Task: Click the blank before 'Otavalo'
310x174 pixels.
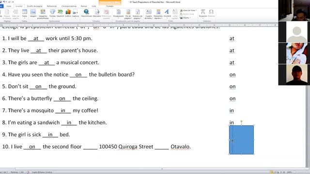Action: (x=162, y=147)
